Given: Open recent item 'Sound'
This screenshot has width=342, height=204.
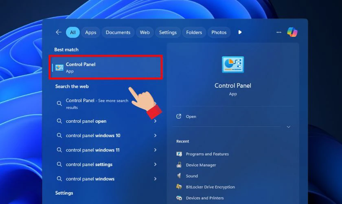Looking at the screenshot, I should point(192,176).
